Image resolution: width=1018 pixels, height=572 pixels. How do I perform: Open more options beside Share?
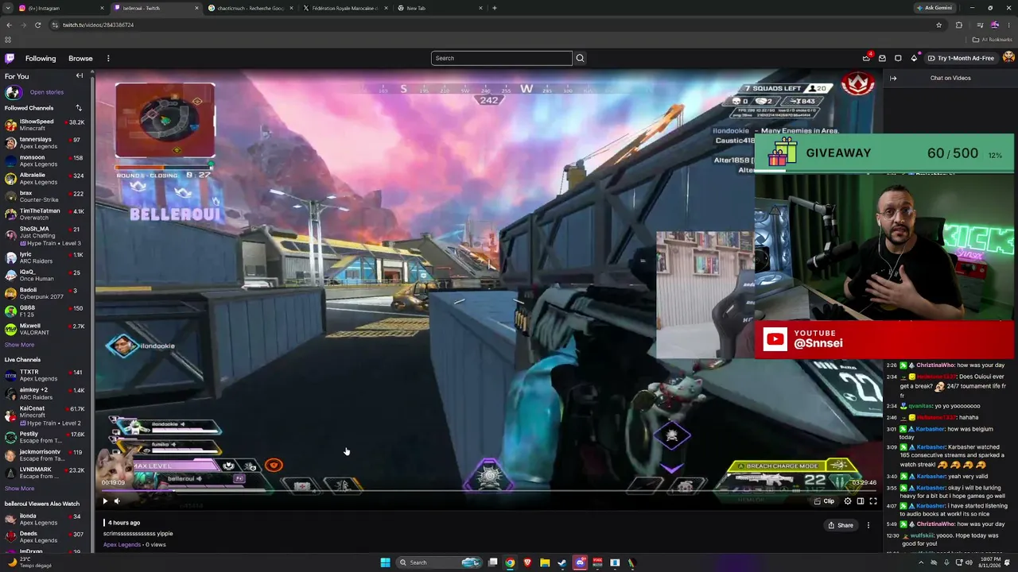pyautogui.click(x=868, y=525)
